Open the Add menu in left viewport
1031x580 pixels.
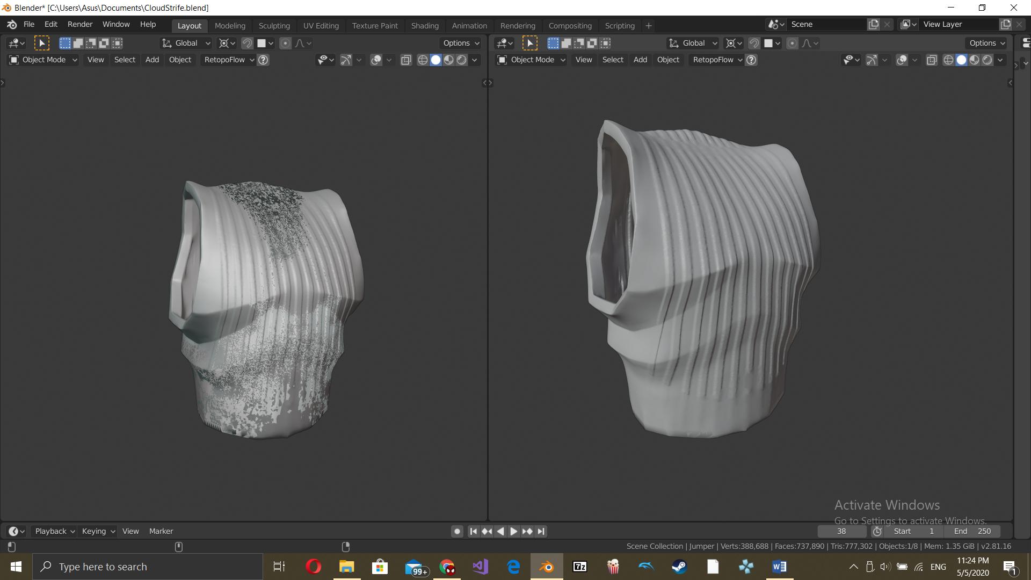(x=152, y=60)
